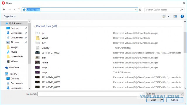The width and height of the screenshot is (187, 105).
Task: Click the pin icon next to Pictures
Action: click(x=26, y=42)
